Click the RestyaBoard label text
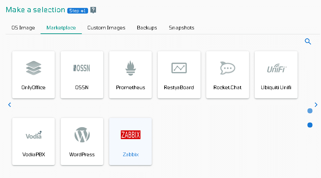The width and height of the screenshot is (321, 178). (x=179, y=88)
